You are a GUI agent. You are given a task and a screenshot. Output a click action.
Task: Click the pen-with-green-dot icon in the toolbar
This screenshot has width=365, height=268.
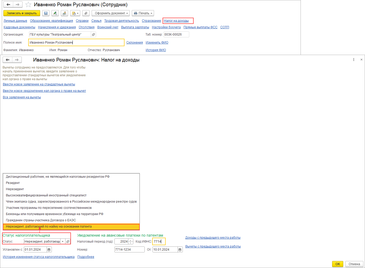pyautogui.click(x=55, y=13)
